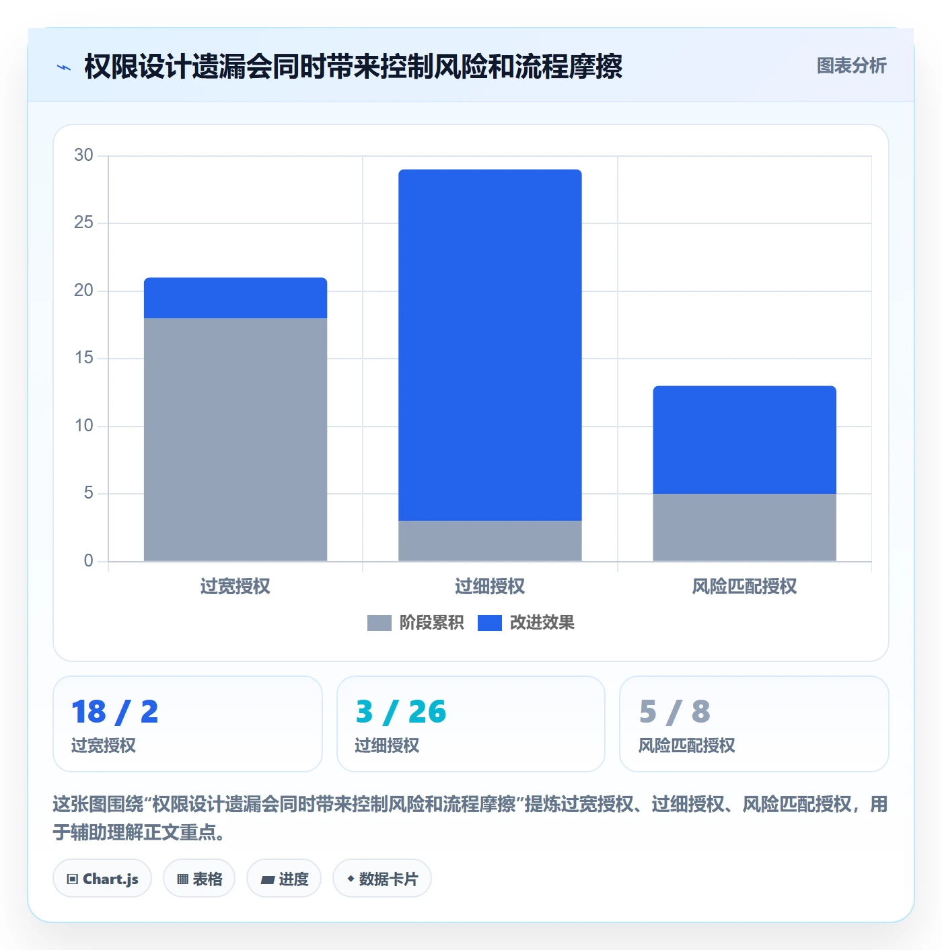Click the y-axis value 5

click(x=88, y=493)
